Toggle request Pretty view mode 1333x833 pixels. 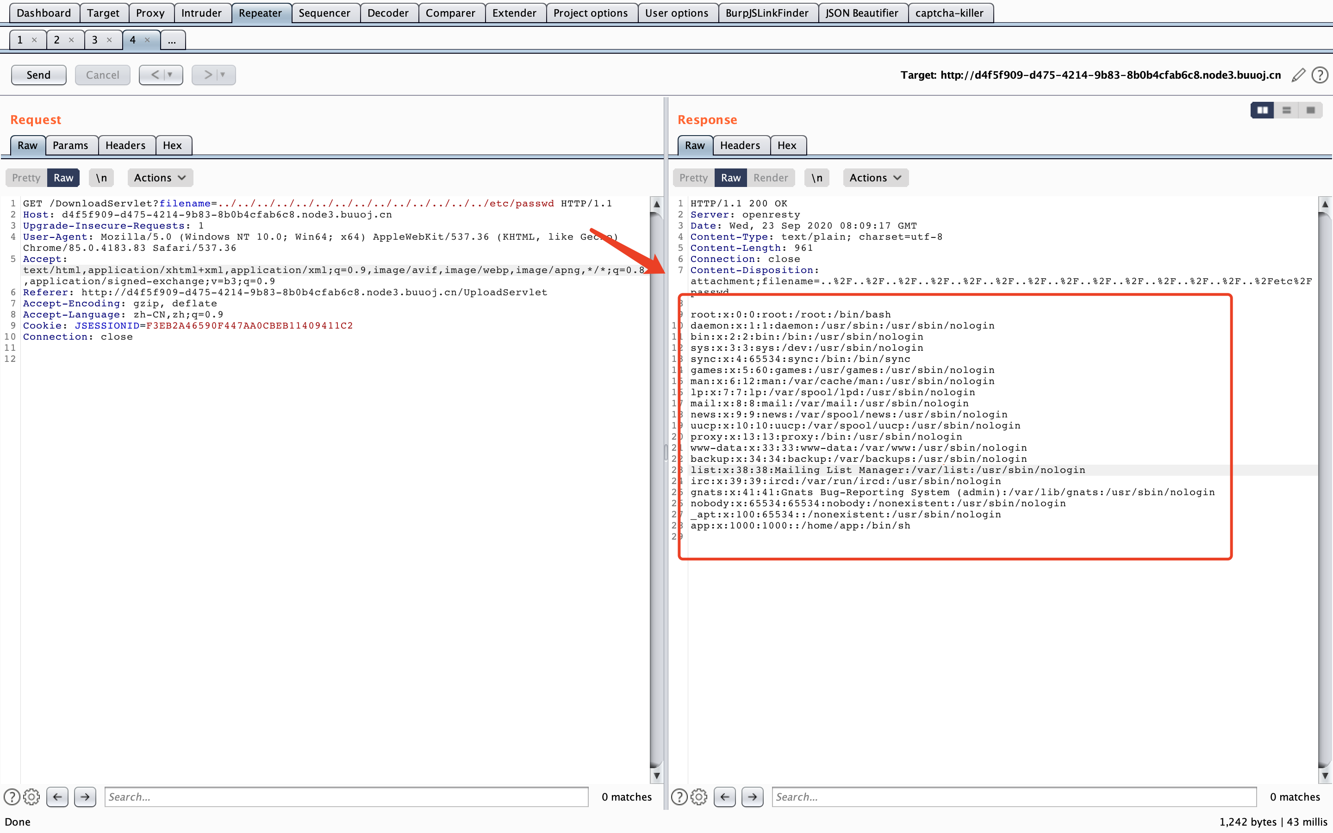(26, 177)
